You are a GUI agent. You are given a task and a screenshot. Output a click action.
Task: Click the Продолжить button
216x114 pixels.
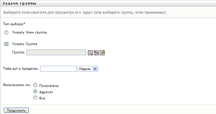(x=16, y=110)
